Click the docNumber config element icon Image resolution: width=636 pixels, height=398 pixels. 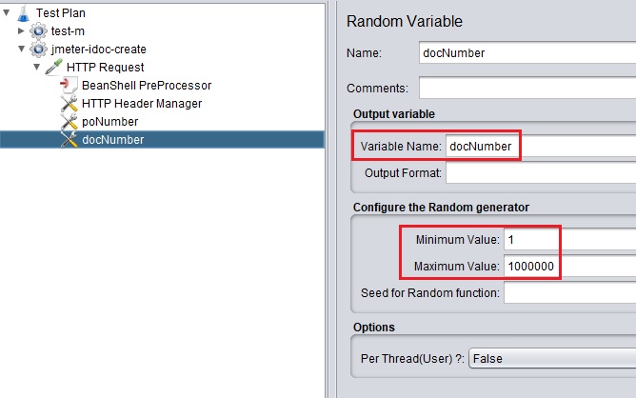[x=69, y=139]
